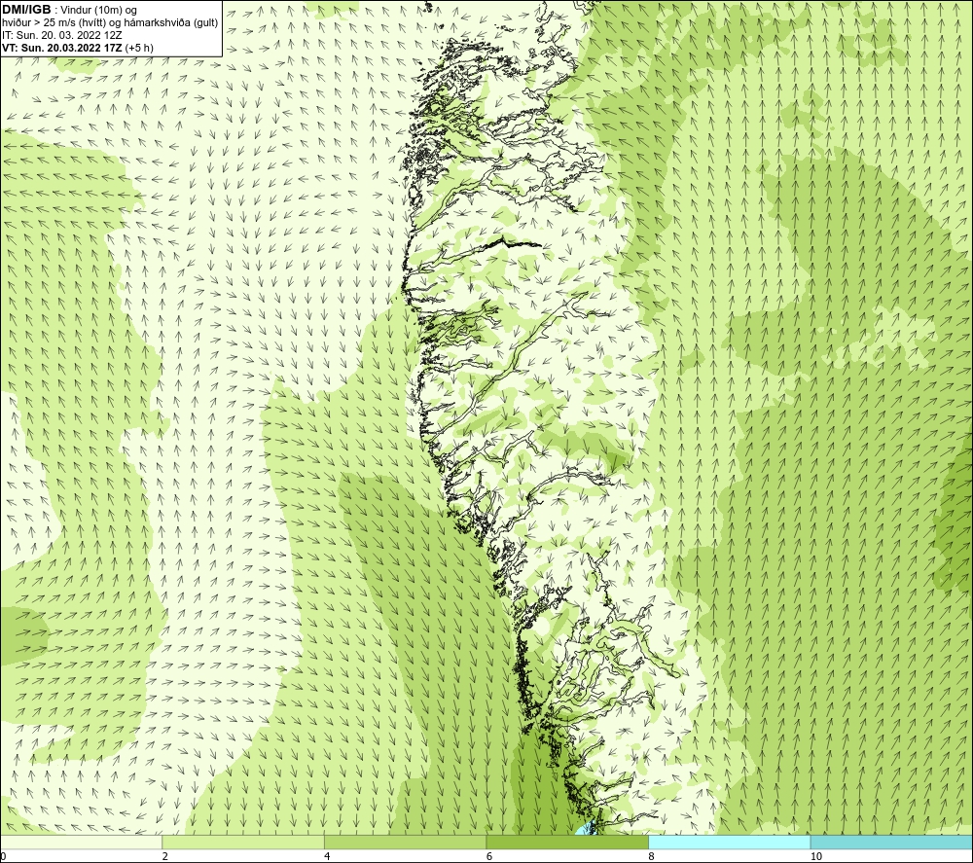973x863 pixels.
Task: Click the scale label '10'
Action: [816, 856]
